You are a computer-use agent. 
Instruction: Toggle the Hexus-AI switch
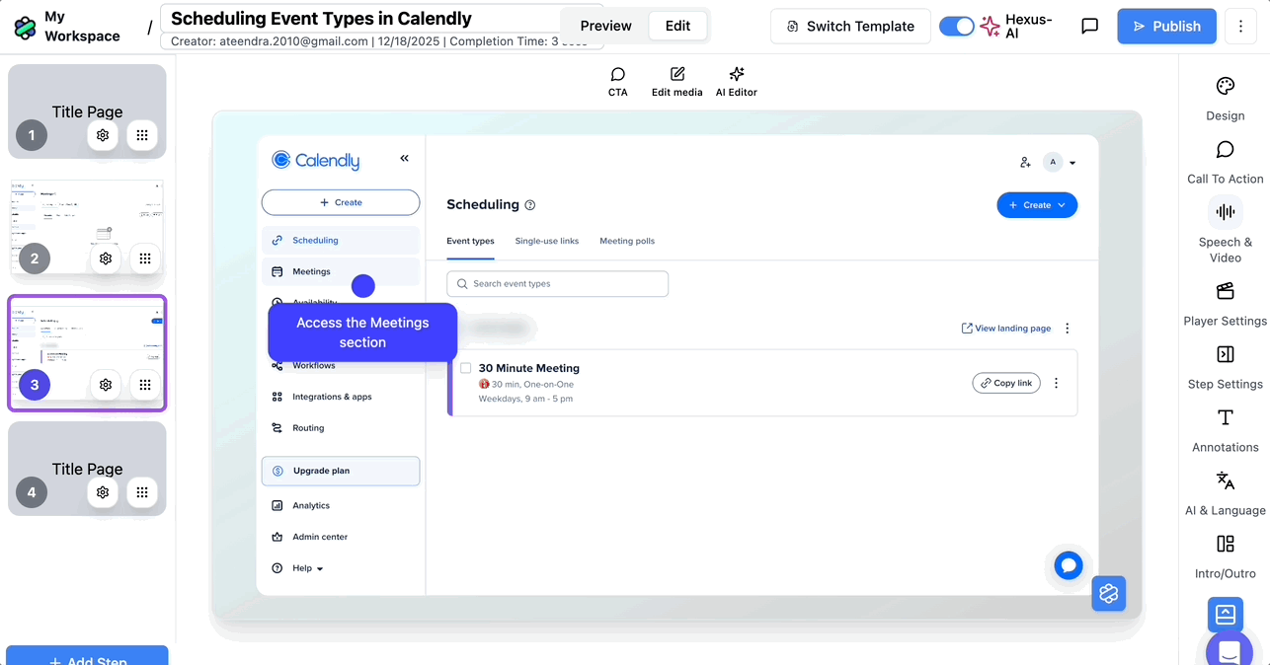pyautogui.click(x=956, y=27)
